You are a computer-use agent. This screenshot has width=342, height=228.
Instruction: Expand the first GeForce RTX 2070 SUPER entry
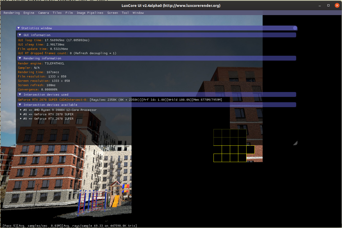(x=21, y=114)
